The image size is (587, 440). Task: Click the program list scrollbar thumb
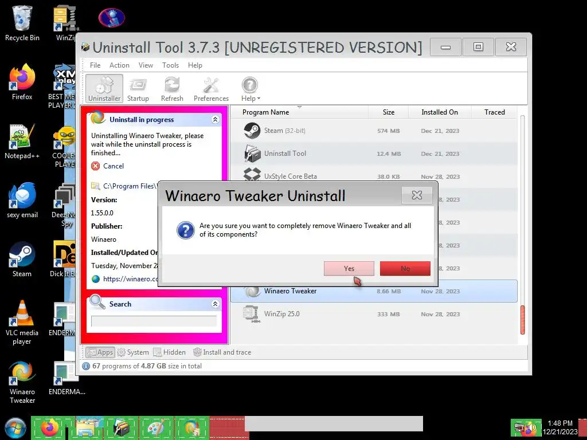(x=523, y=320)
